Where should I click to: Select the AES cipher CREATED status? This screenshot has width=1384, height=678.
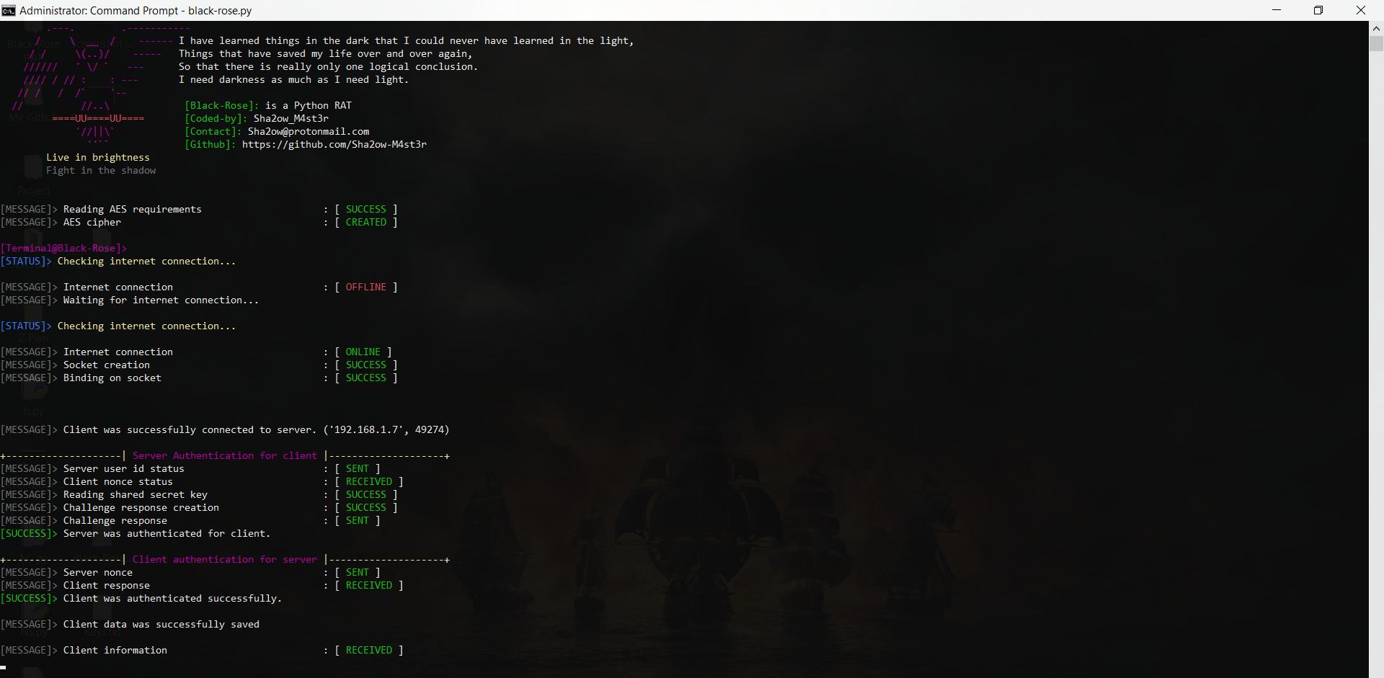[365, 222]
